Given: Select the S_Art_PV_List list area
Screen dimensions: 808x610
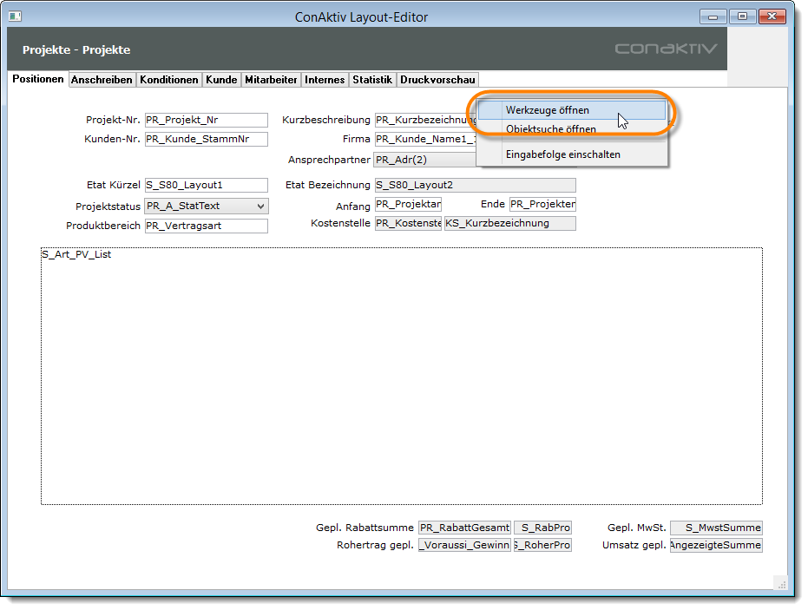Looking at the screenshot, I should coord(401,376).
